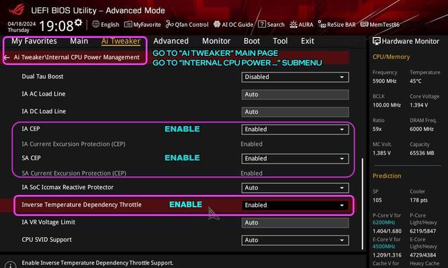
Task: Click the Search question-mark icon
Action: [x=262, y=24]
